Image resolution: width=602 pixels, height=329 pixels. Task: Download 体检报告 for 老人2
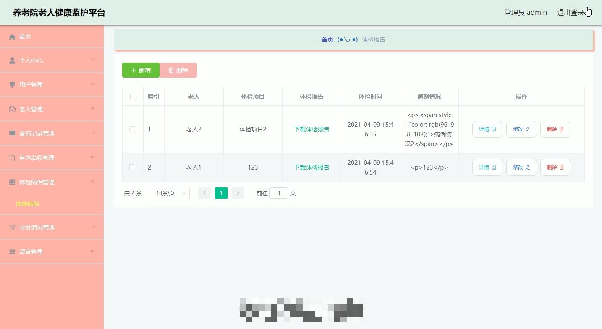311,129
